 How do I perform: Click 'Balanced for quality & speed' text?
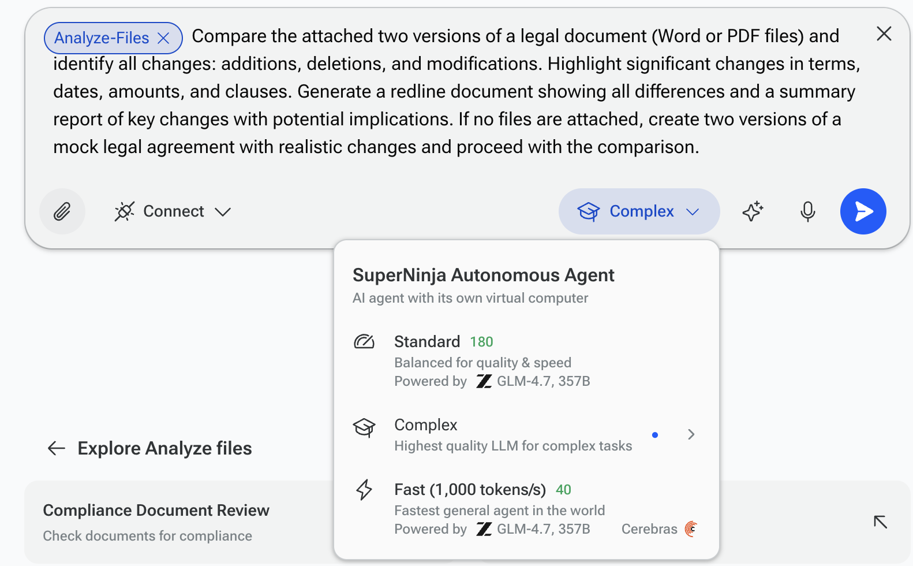(x=483, y=363)
